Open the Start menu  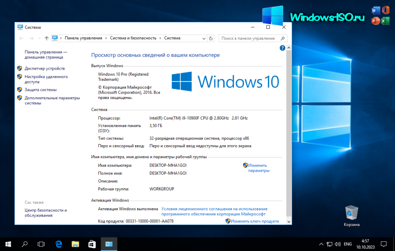(x=8, y=244)
